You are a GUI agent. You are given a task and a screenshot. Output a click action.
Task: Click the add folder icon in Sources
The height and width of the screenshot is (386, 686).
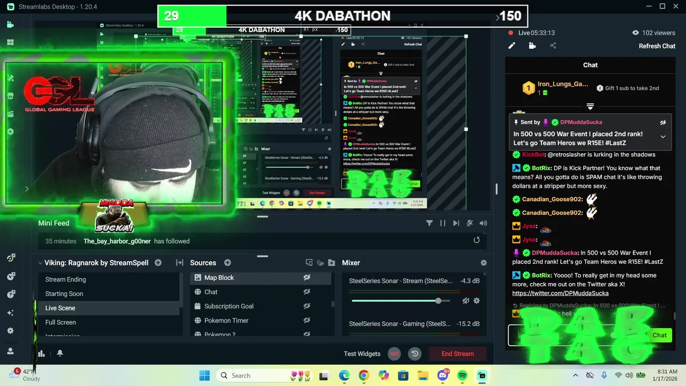pyautogui.click(x=332, y=263)
